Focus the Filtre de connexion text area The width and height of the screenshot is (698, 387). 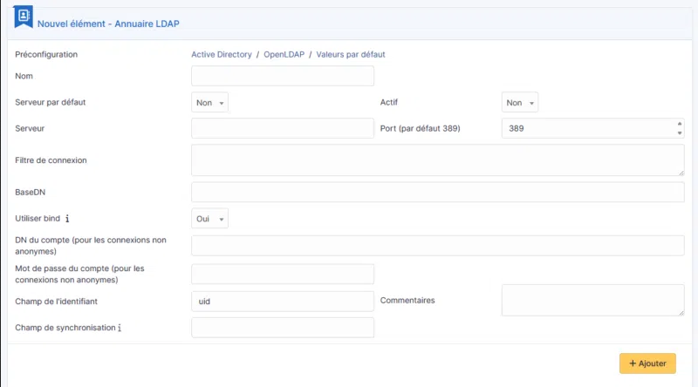(x=437, y=160)
